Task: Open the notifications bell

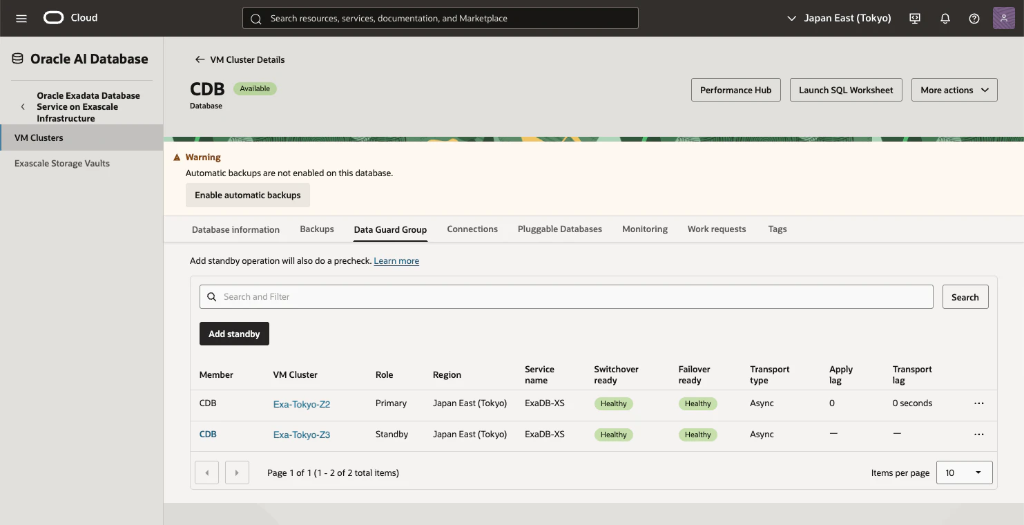Action: [945, 19]
